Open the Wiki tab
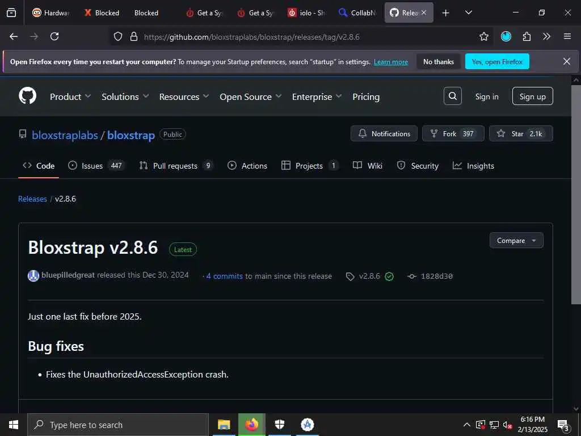Image resolution: width=581 pixels, height=436 pixels. [368, 166]
